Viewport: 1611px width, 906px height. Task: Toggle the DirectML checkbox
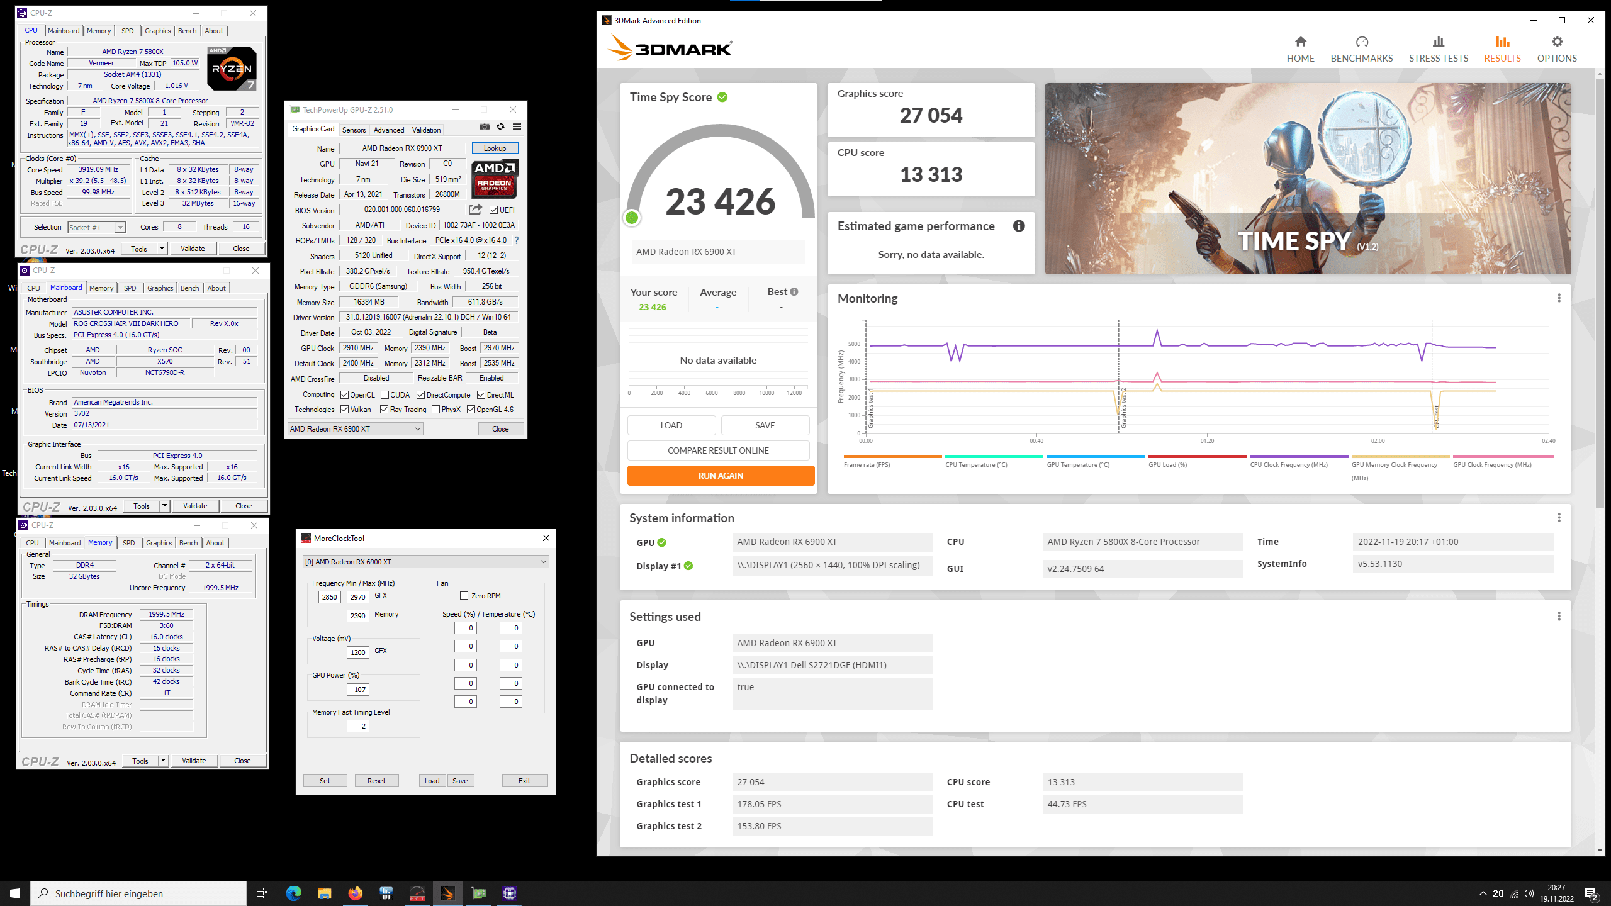point(481,395)
